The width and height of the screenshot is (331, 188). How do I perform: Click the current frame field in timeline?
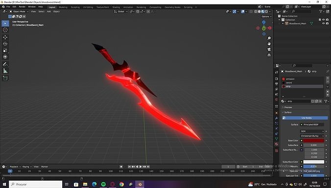point(228,166)
